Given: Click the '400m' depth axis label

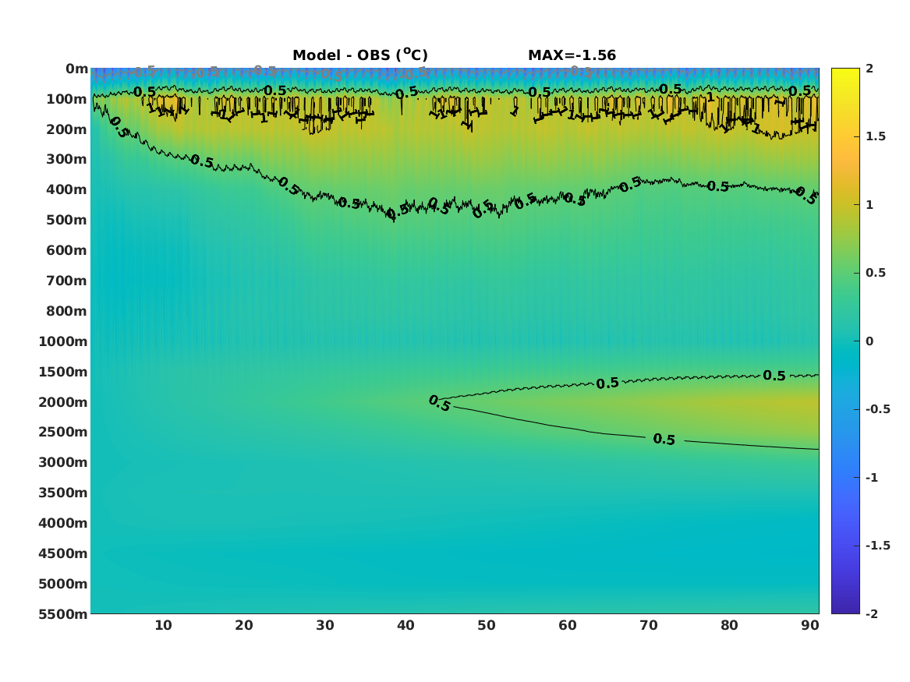Looking at the screenshot, I should [x=67, y=189].
